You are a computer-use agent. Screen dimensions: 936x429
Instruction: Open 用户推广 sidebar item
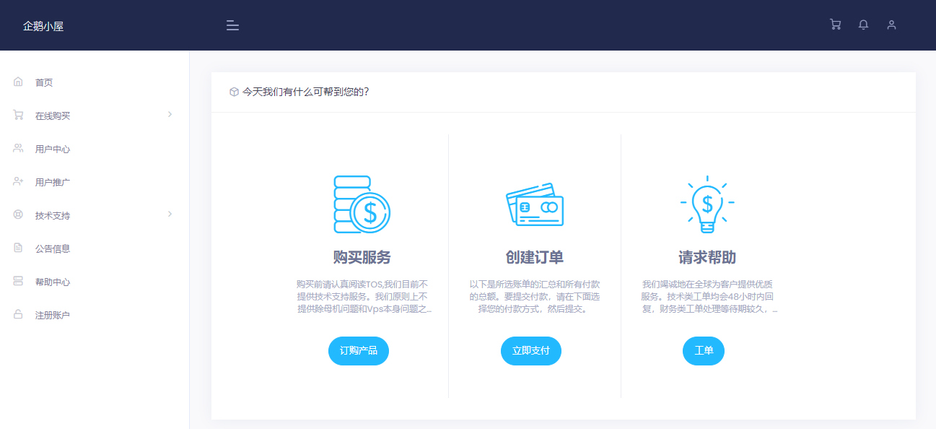(53, 182)
